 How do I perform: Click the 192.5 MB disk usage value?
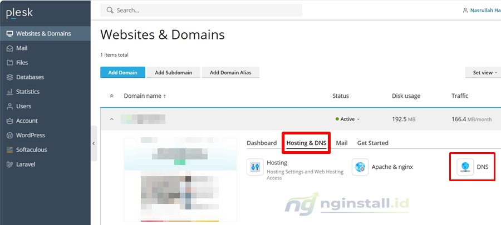(x=404, y=119)
